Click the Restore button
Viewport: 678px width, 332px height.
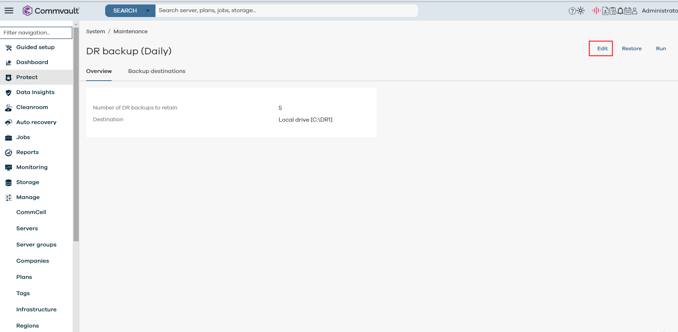632,48
